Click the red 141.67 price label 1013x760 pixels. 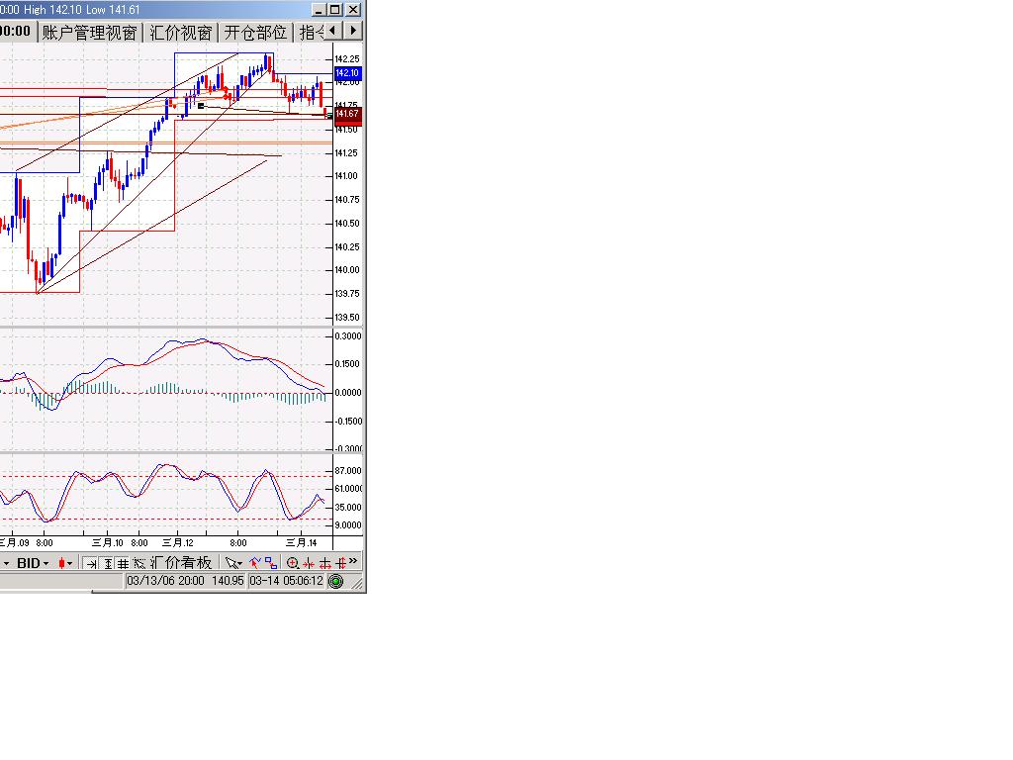[347, 115]
